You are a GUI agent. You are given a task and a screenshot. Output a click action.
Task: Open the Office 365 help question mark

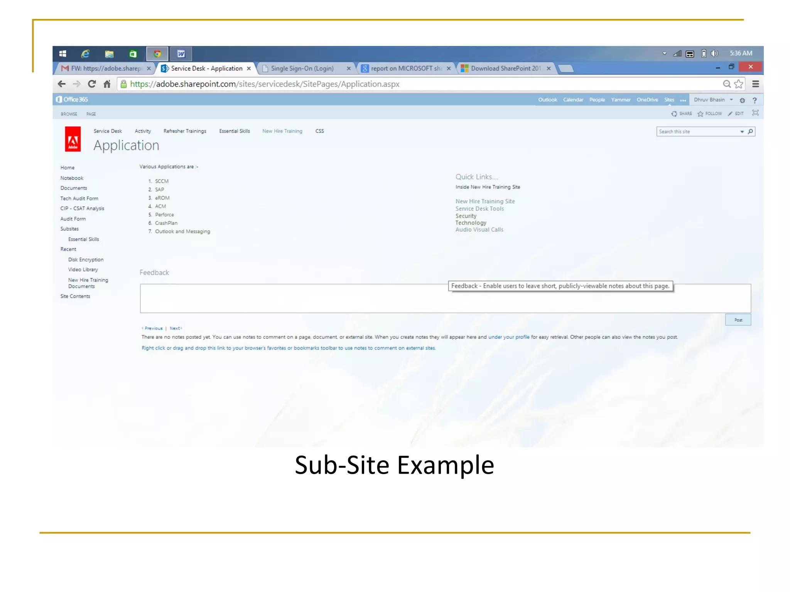(755, 100)
